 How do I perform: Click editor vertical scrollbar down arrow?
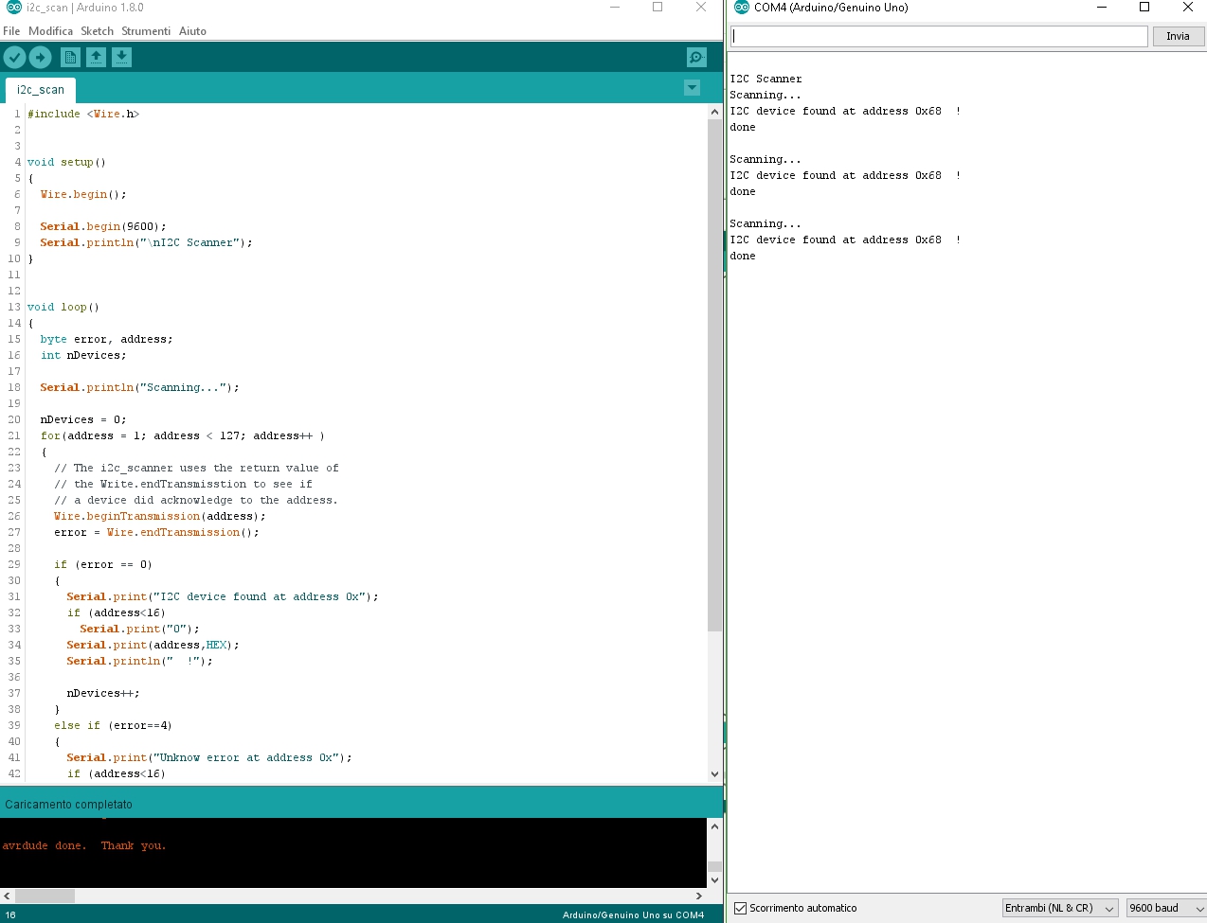[714, 773]
